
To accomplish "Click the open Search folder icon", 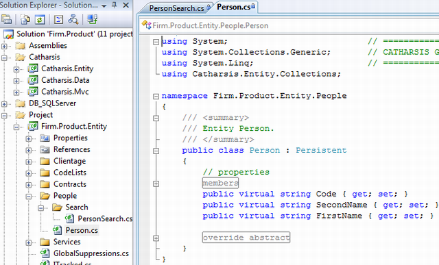I will coord(57,207).
